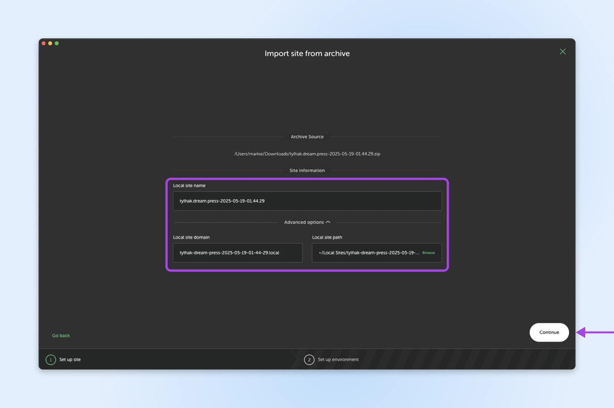The image size is (614, 408).
Task: Go back to the previous screen
Action: click(x=61, y=335)
